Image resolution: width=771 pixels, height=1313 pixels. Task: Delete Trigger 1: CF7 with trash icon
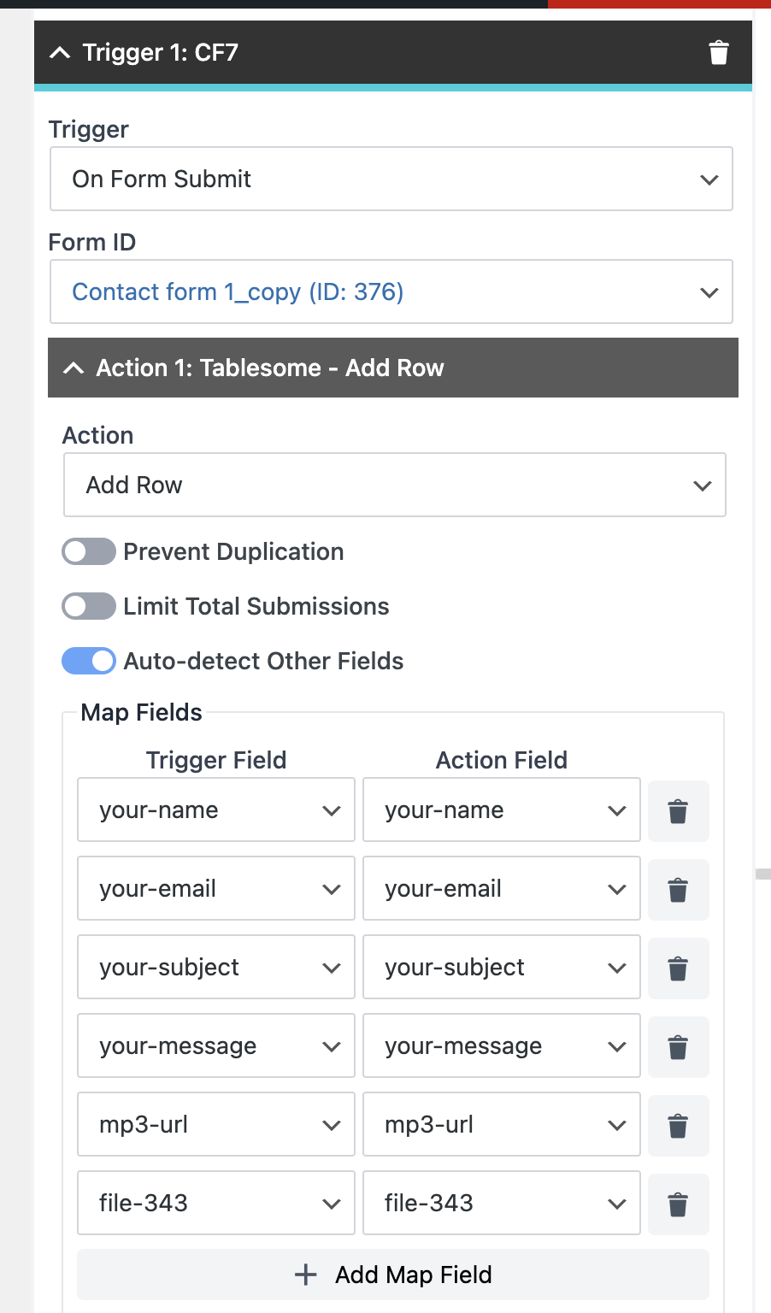[719, 53]
